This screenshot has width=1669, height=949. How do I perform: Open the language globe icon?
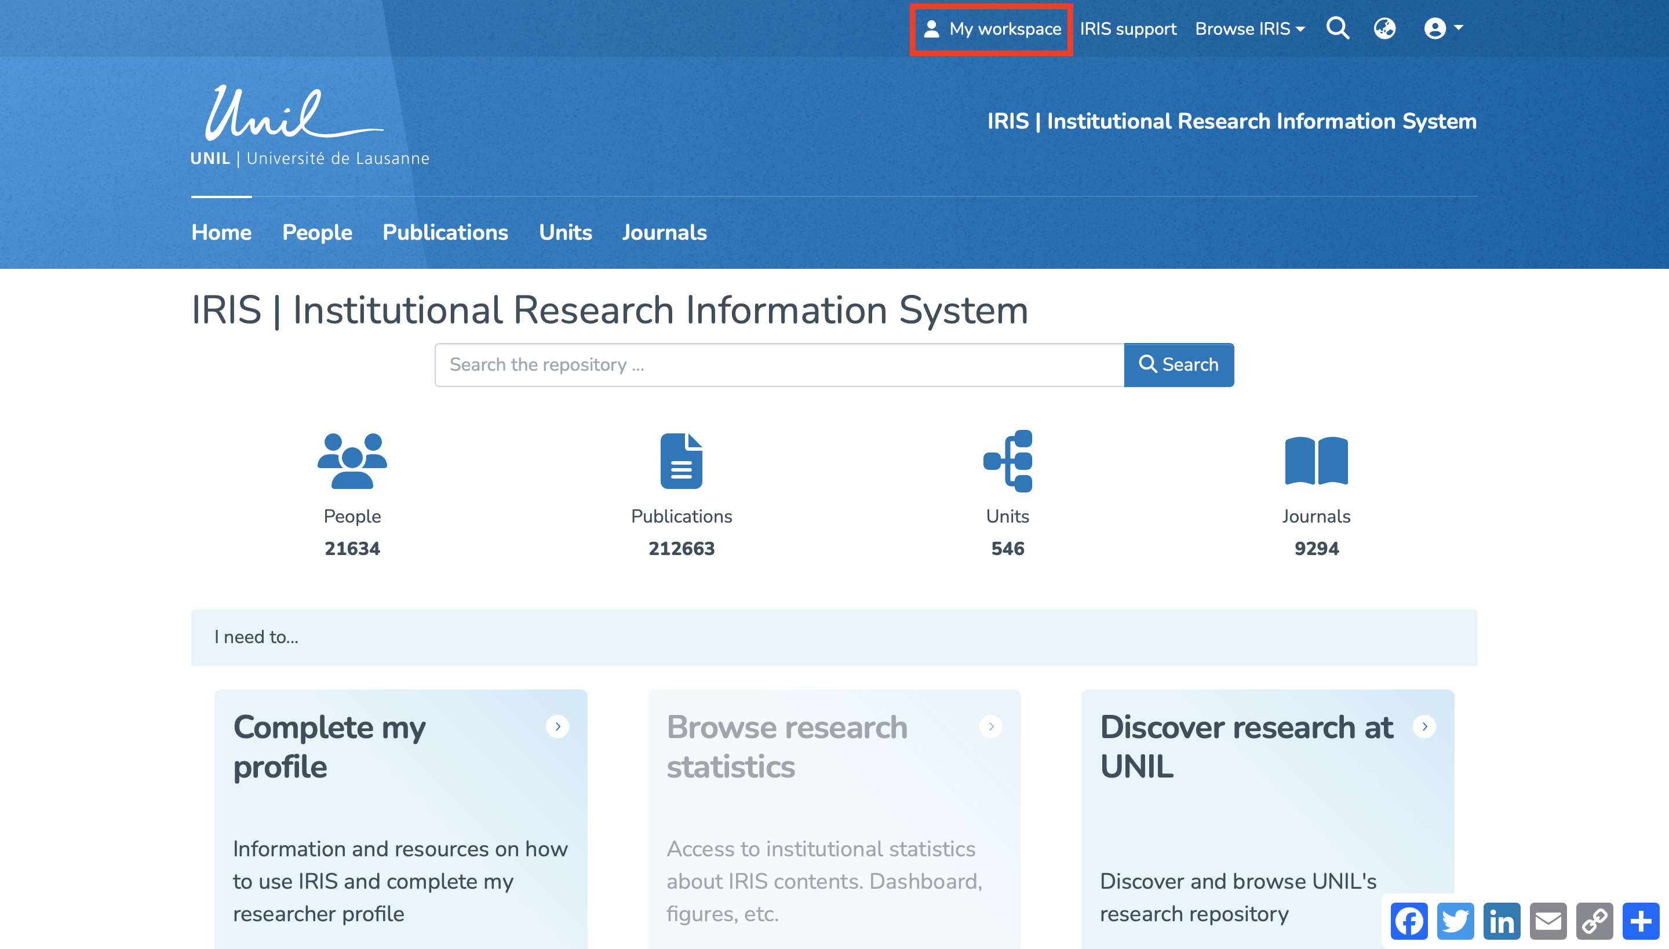pyautogui.click(x=1384, y=29)
